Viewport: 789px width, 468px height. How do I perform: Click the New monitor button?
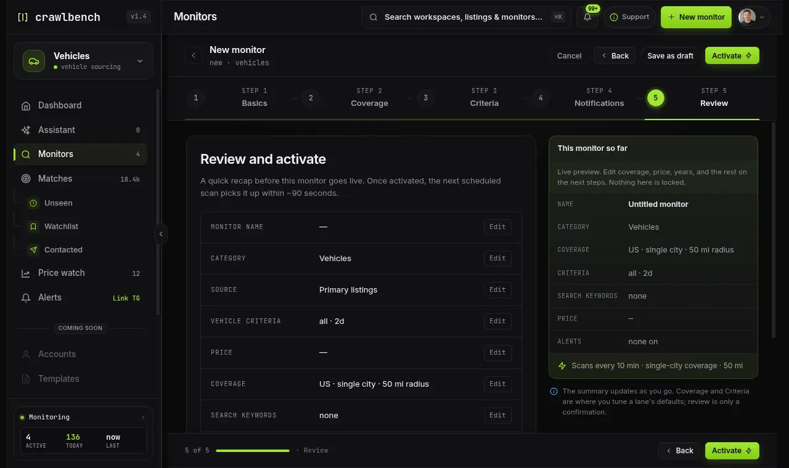[696, 17]
